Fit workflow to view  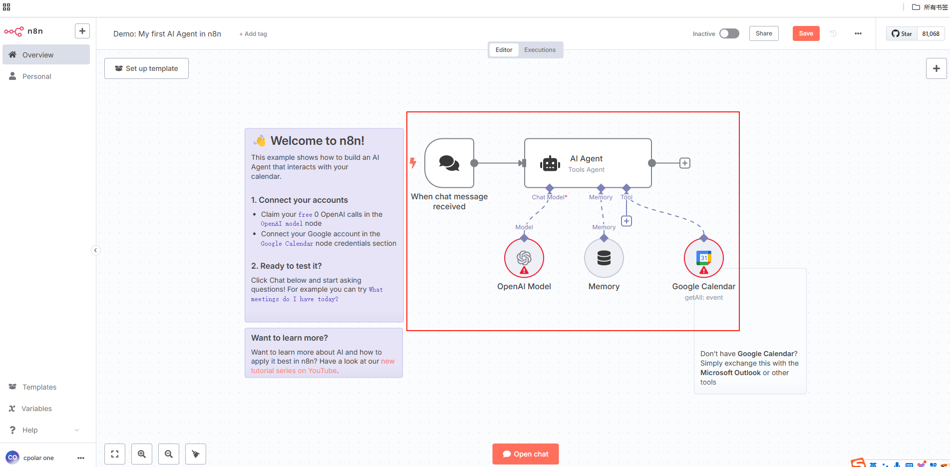(x=115, y=454)
